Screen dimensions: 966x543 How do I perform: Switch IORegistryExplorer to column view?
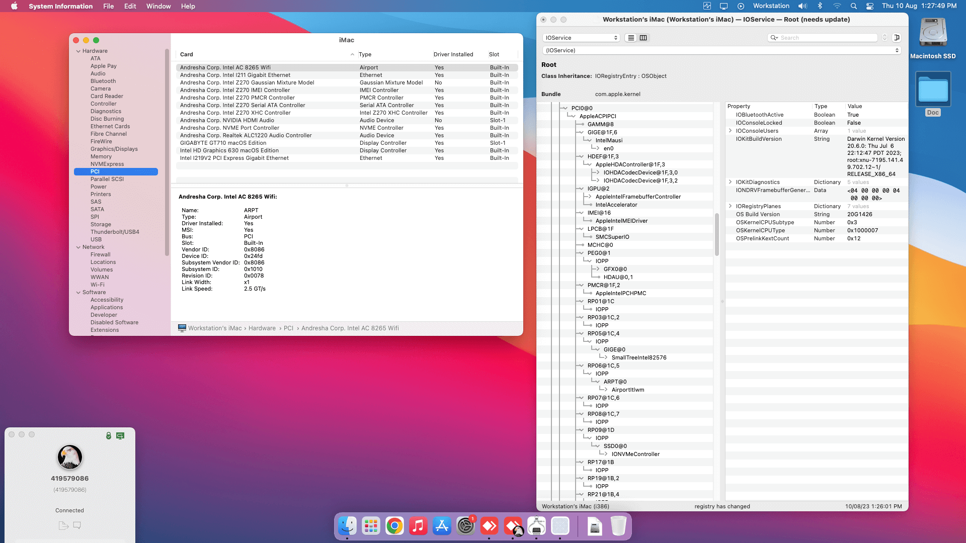coord(643,38)
